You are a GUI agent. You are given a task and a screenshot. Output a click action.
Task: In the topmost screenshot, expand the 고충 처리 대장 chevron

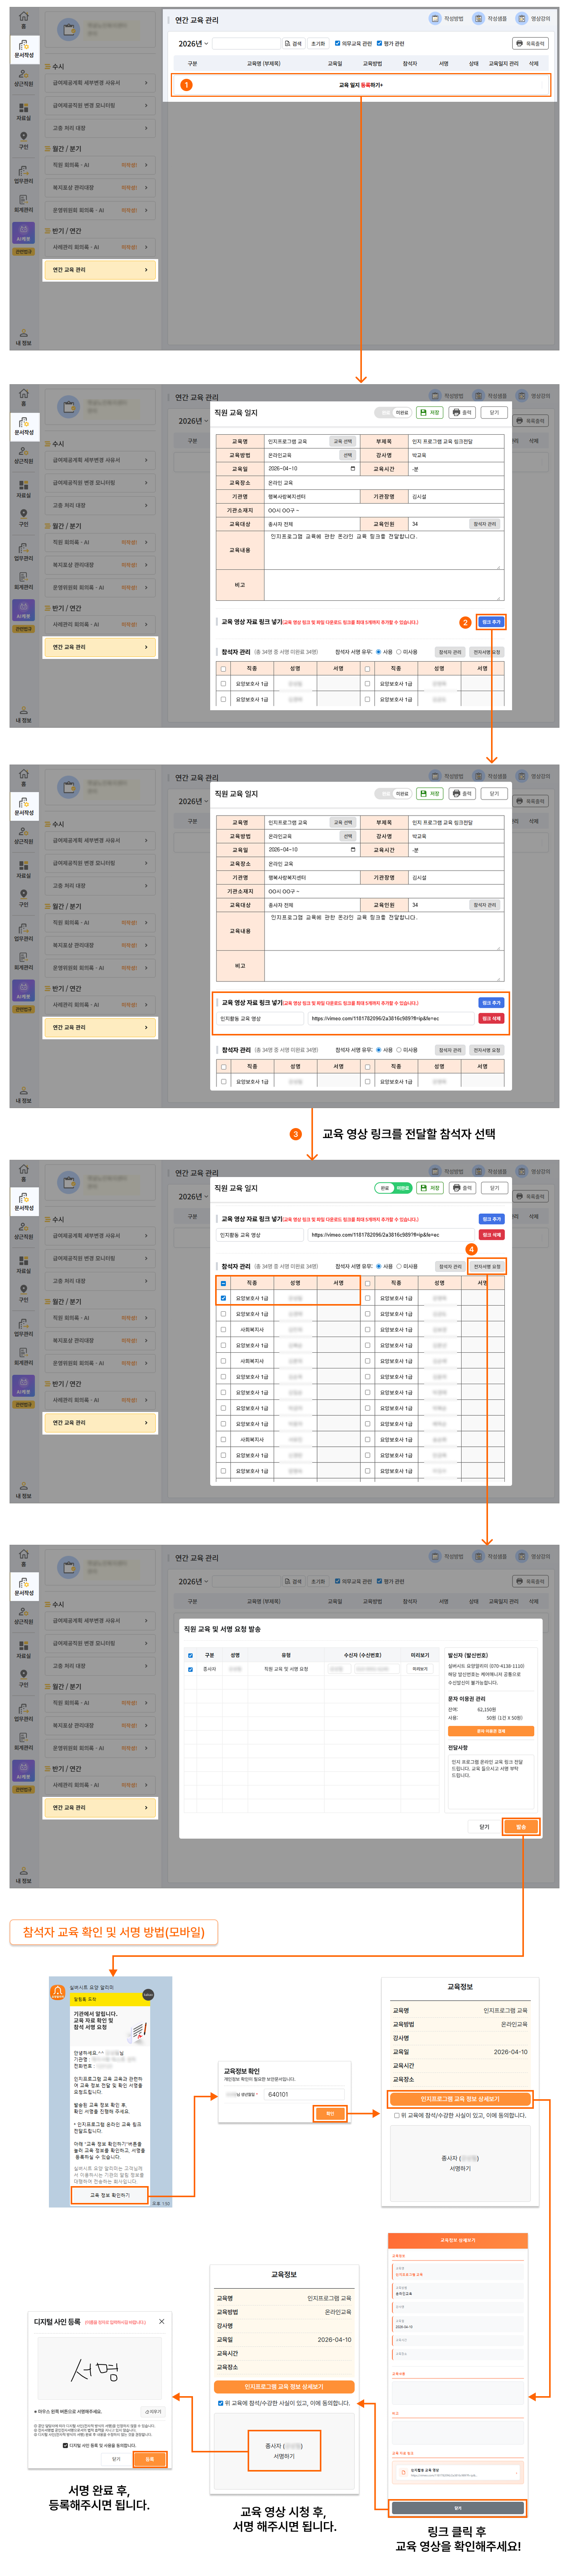[146, 128]
